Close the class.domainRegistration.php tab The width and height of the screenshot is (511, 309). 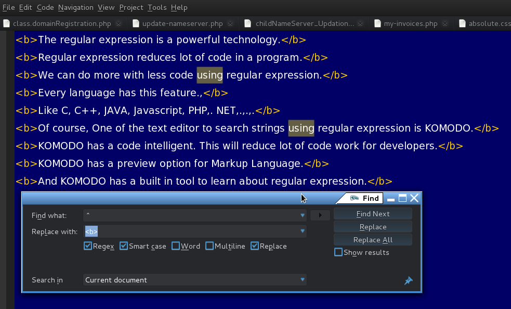119,23
